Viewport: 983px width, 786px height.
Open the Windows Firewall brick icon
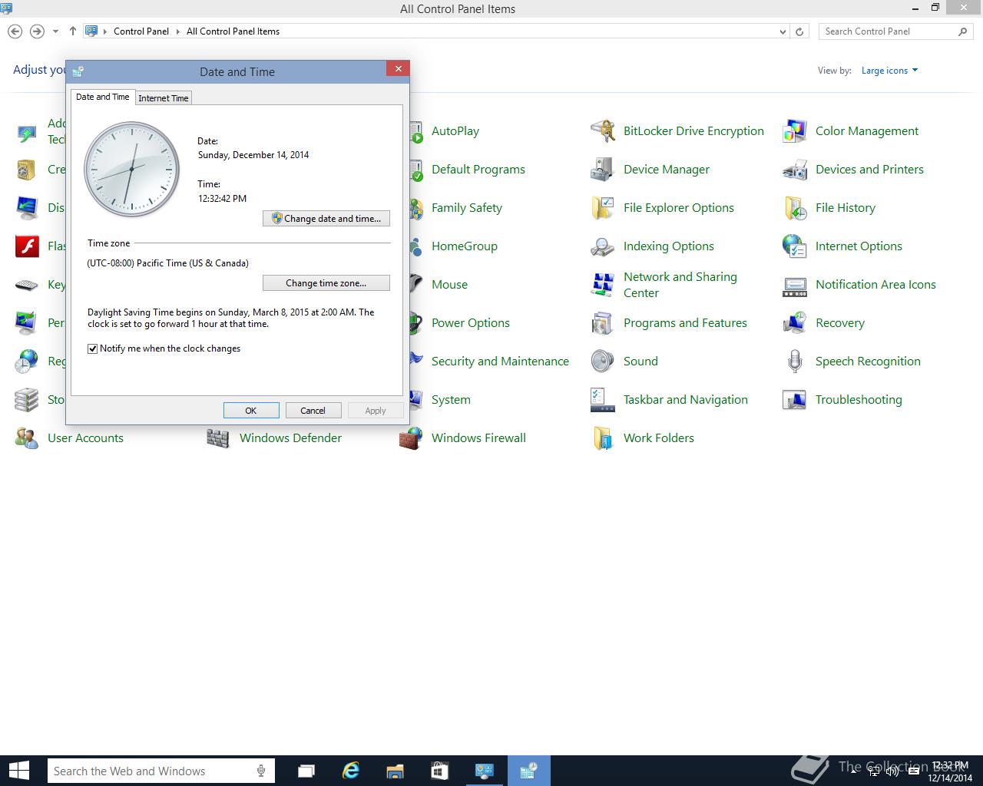[x=411, y=438]
